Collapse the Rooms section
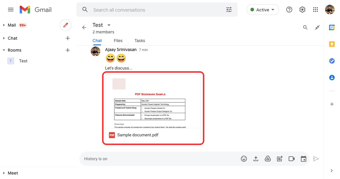The image size is (340, 179). (x=4, y=50)
